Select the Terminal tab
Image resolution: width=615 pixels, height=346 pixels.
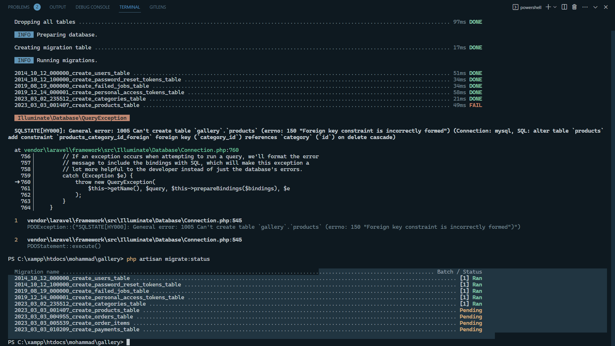(x=130, y=7)
